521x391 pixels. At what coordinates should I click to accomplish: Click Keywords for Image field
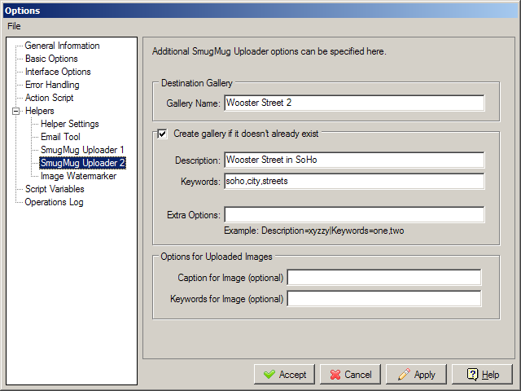pos(384,299)
